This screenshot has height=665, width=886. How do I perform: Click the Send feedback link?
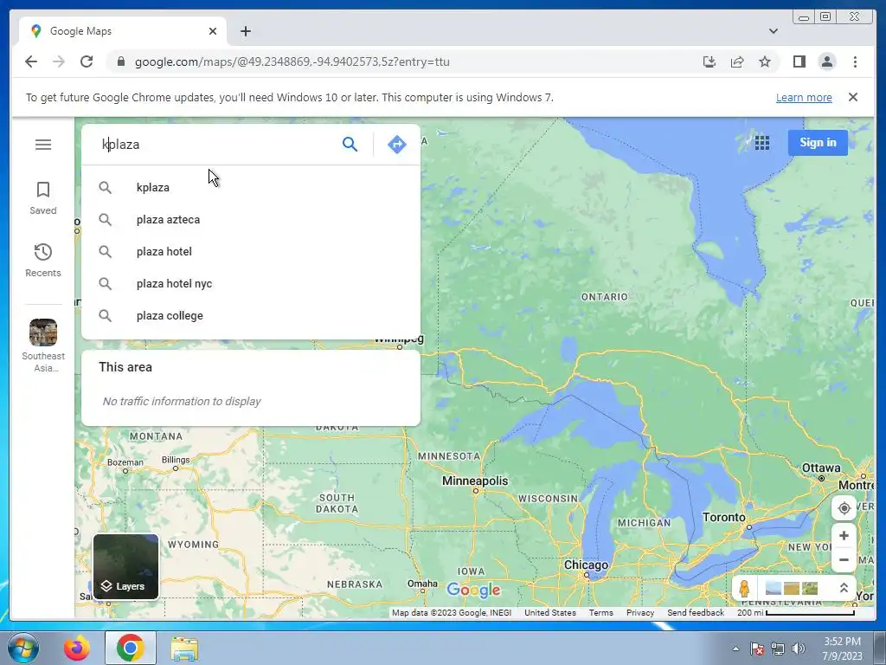click(696, 612)
